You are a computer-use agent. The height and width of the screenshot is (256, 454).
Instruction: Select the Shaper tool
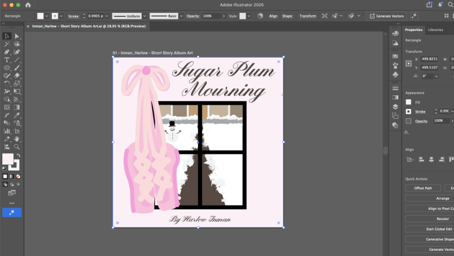(x=7, y=75)
